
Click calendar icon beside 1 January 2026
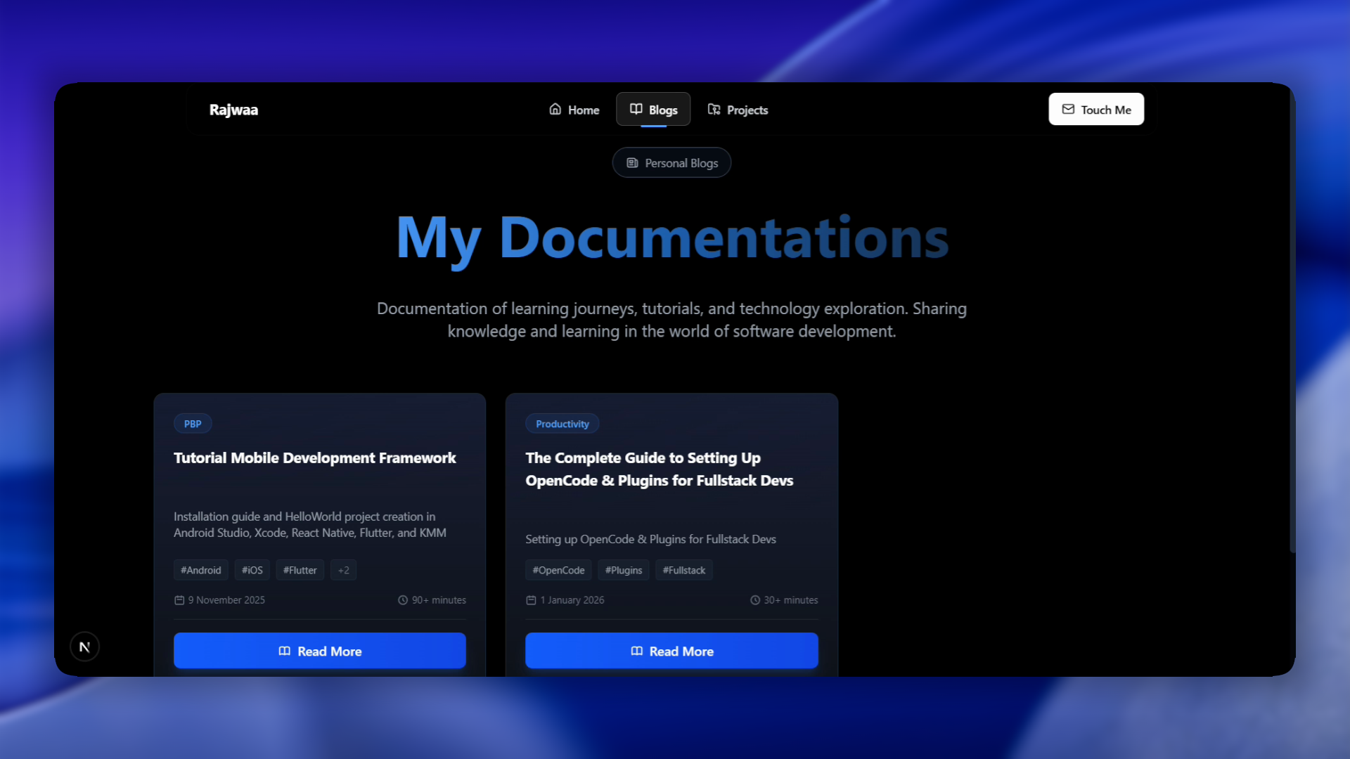[x=531, y=600]
